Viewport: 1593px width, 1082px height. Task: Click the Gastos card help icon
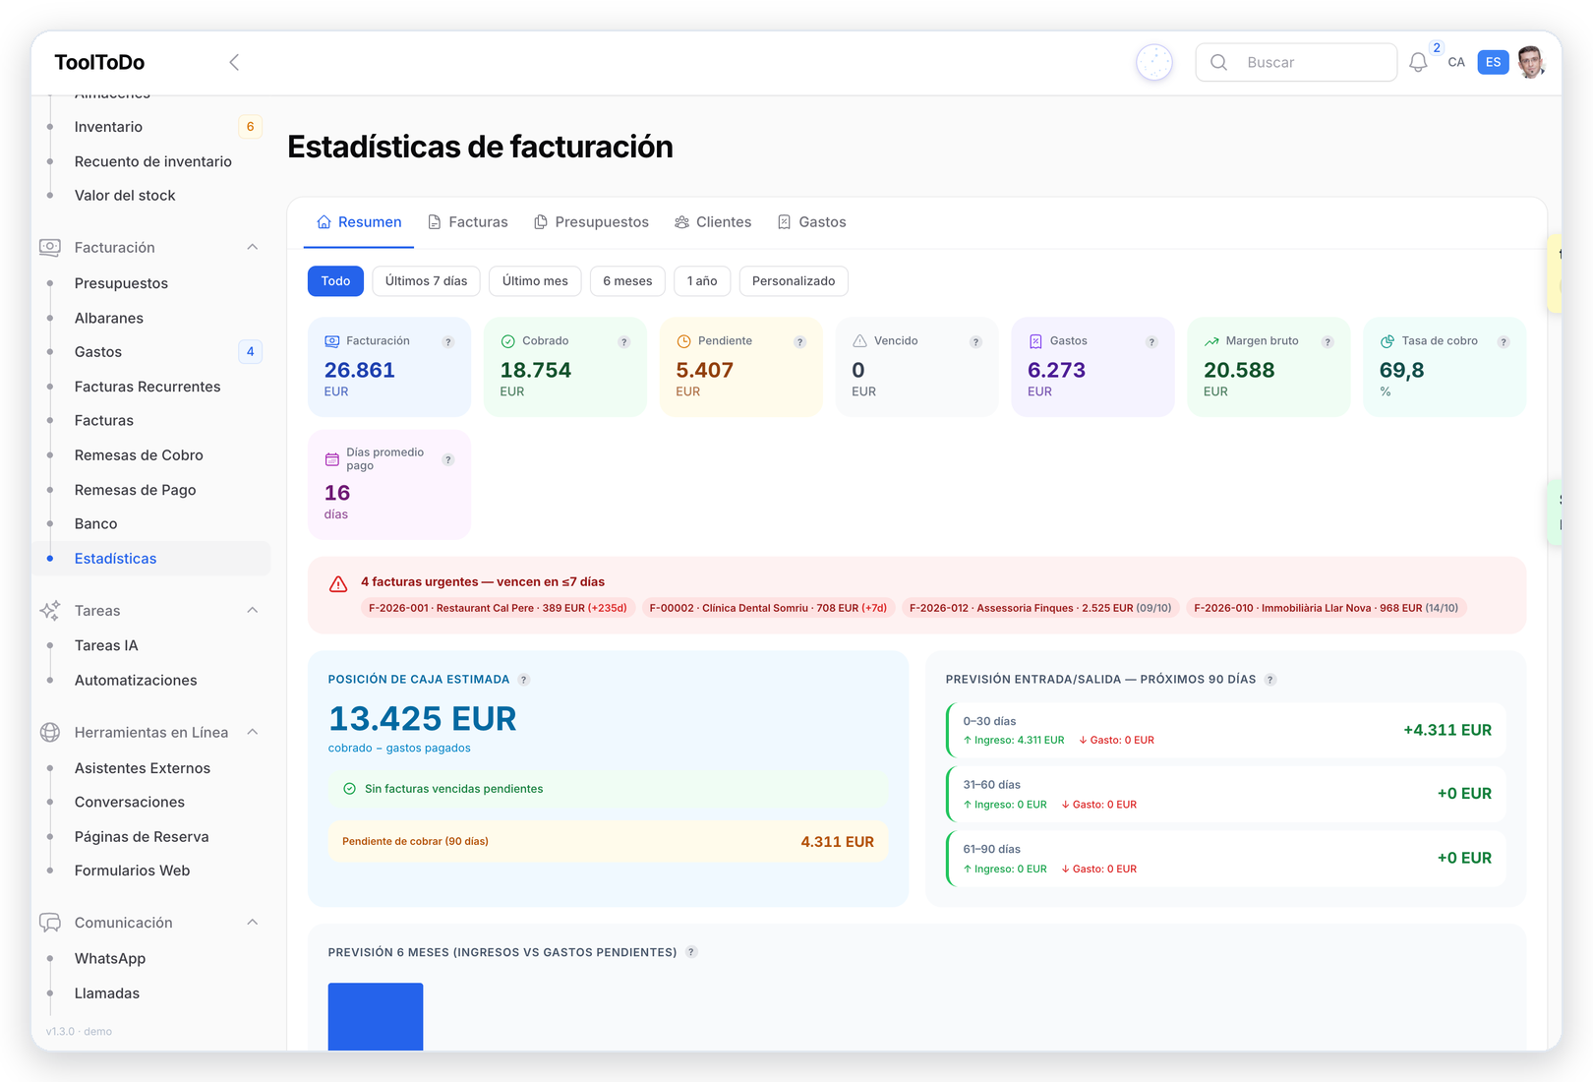coord(1152,342)
